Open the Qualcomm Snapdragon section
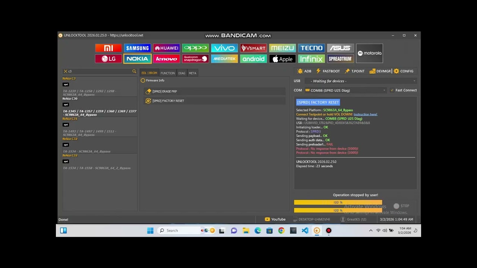Viewport: 477px width, 268px height. pyautogui.click(x=196, y=59)
